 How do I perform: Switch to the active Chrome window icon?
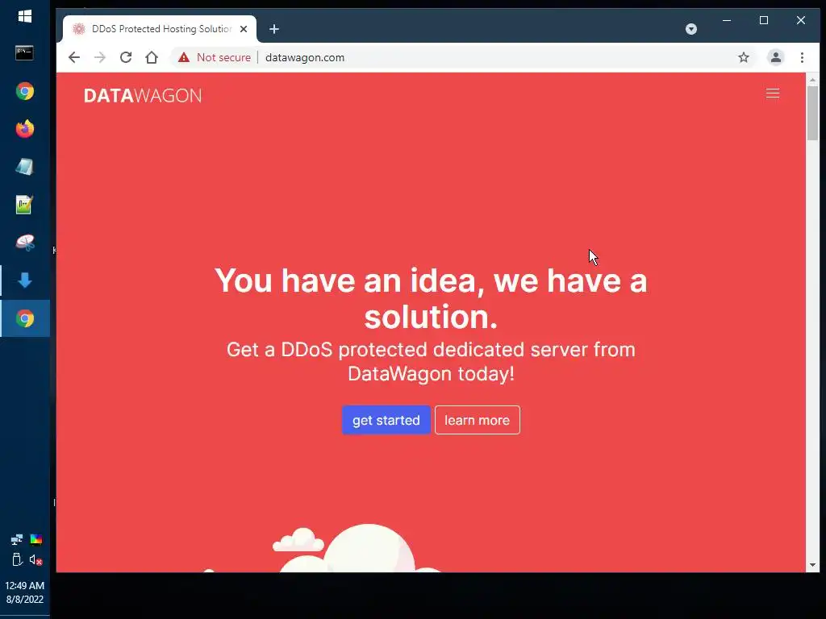pyautogui.click(x=25, y=318)
